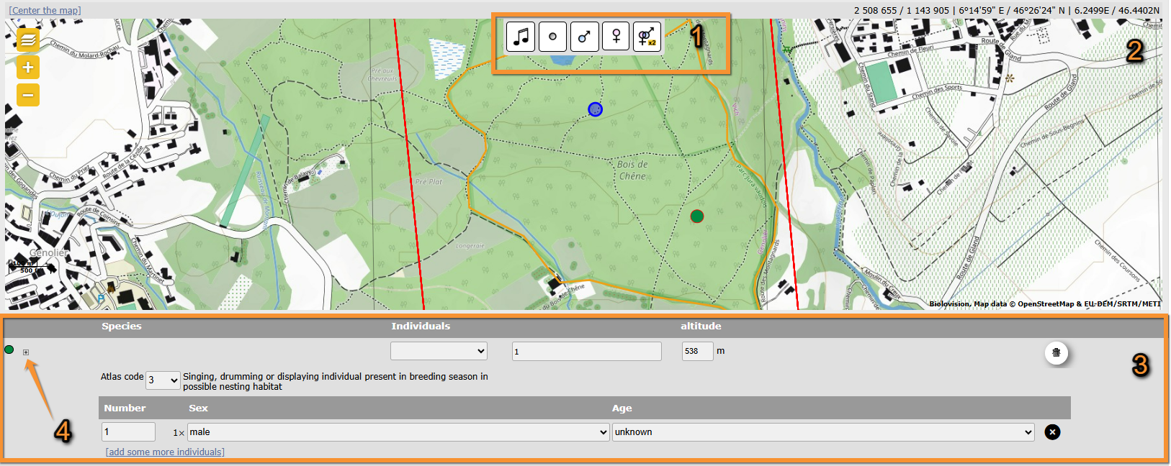Click the 'Center the map' link
1171x466 pixels.
45,11
